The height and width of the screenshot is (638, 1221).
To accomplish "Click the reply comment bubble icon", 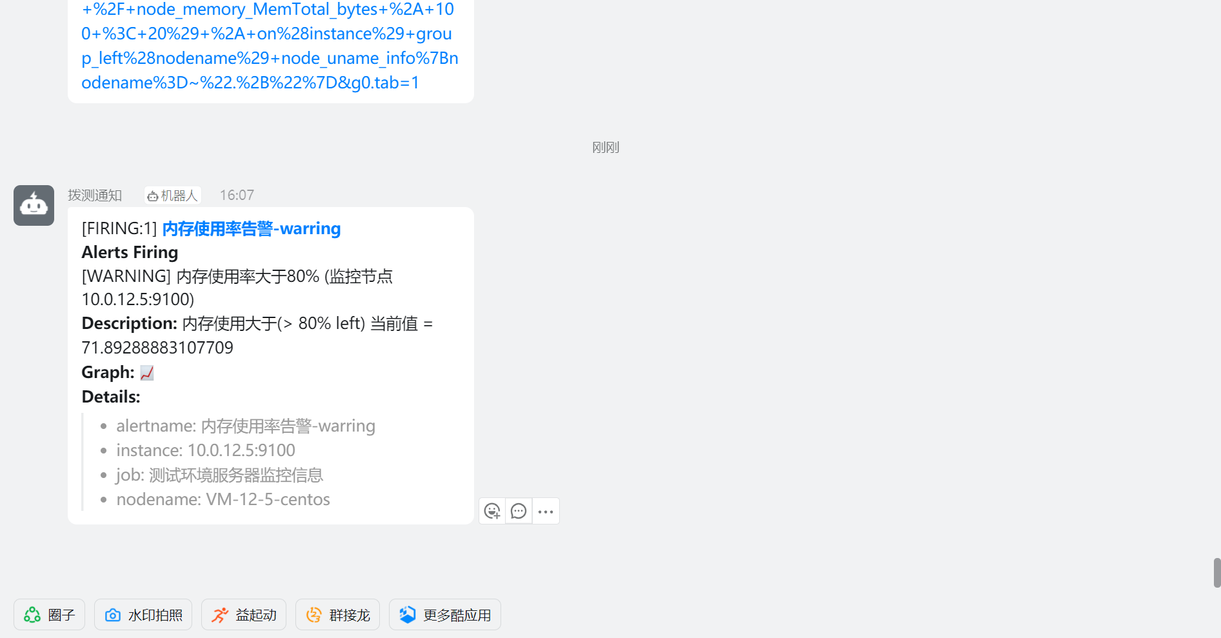I will (x=519, y=512).
